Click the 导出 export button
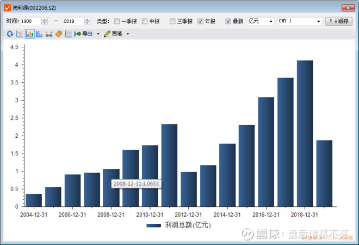 coord(83,34)
